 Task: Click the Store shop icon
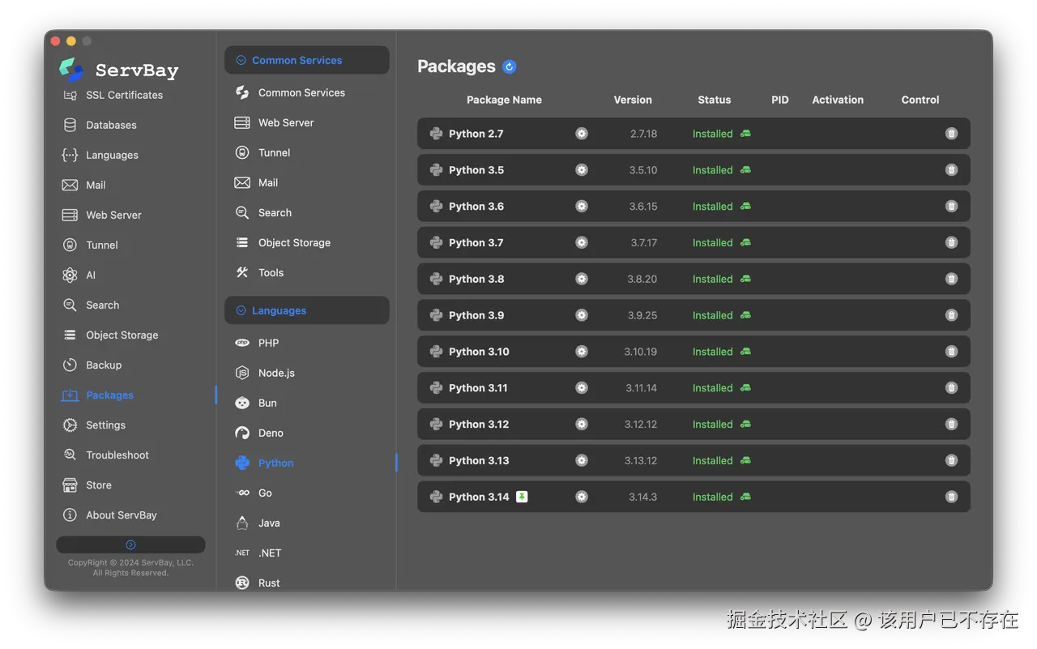pyautogui.click(x=70, y=485)
